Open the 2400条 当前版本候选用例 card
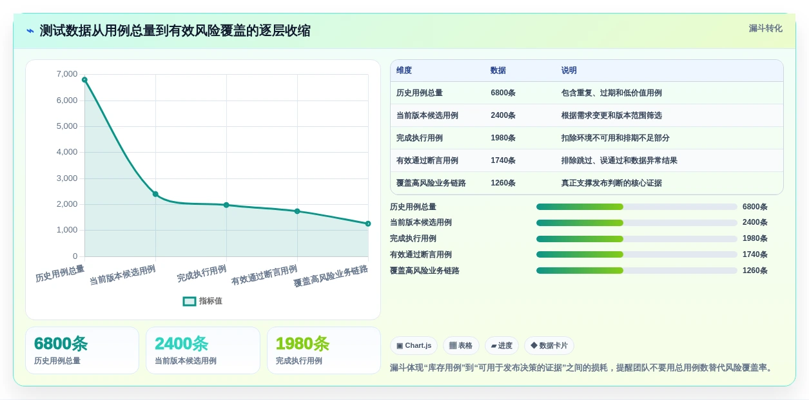The height and width of the screenshot is (400, 809). pyautogui.click(x=203, y=350)
